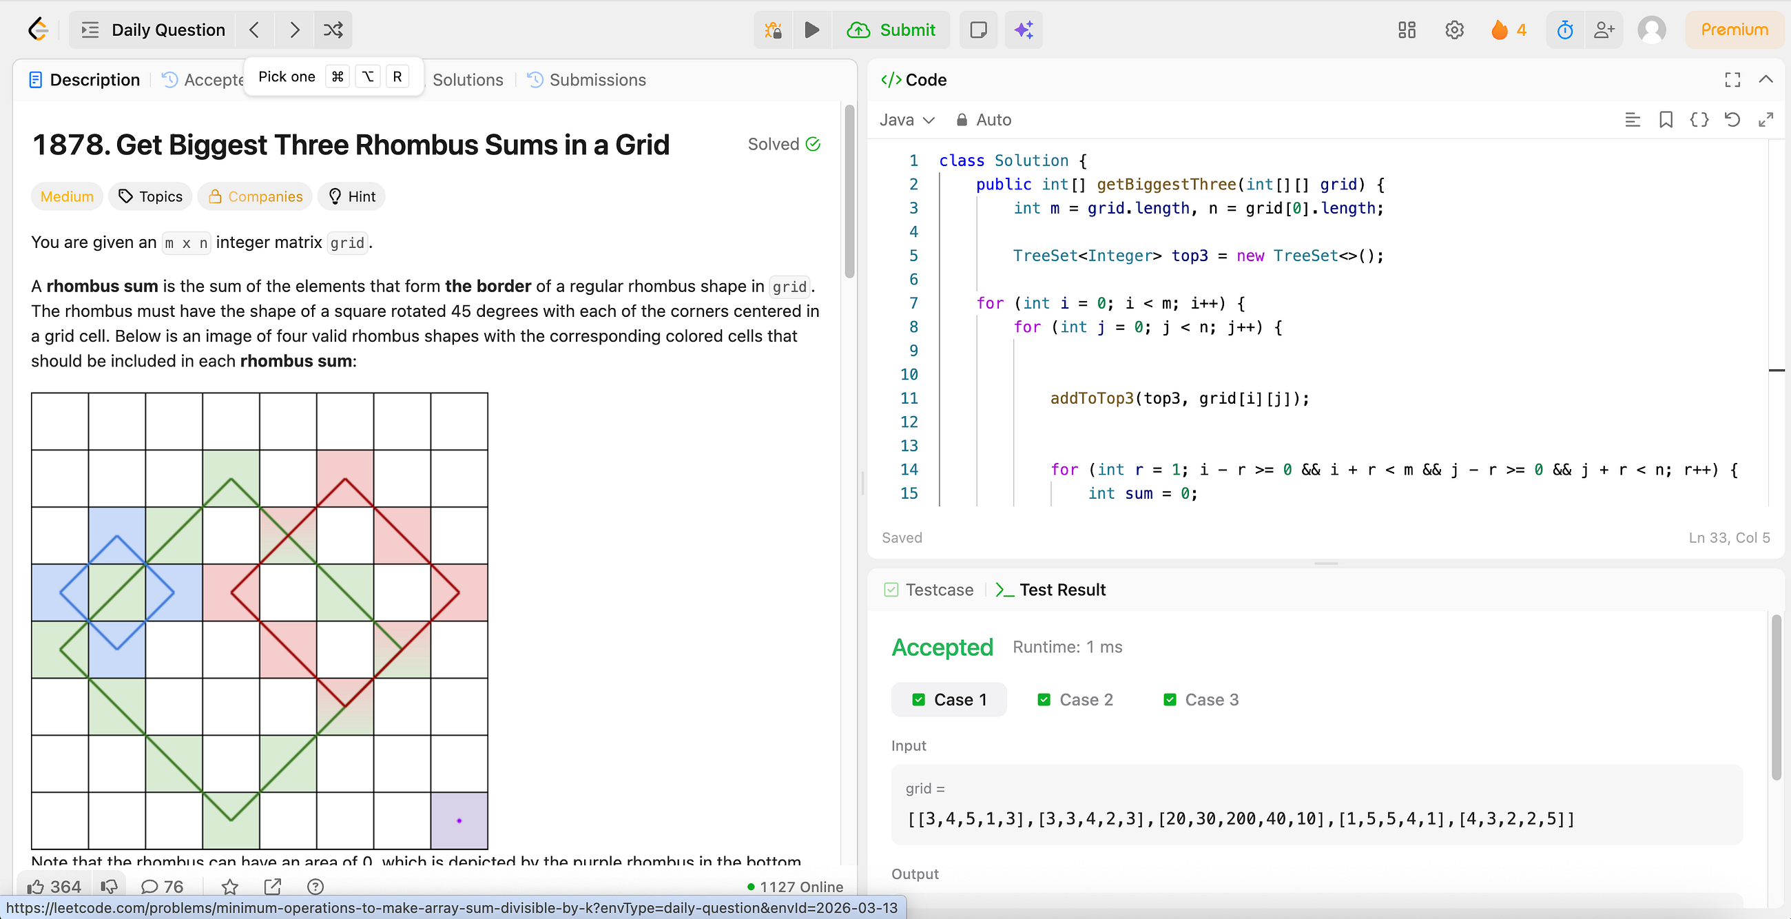This screenshot has width=1791, height=919.
Task: Click the test result panel scrollbar
Action: pos(1776,697)
